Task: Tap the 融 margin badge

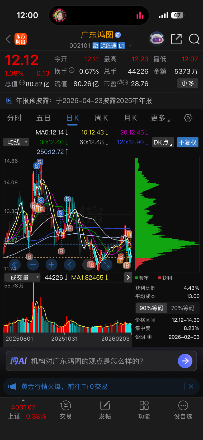Action: 96,46
